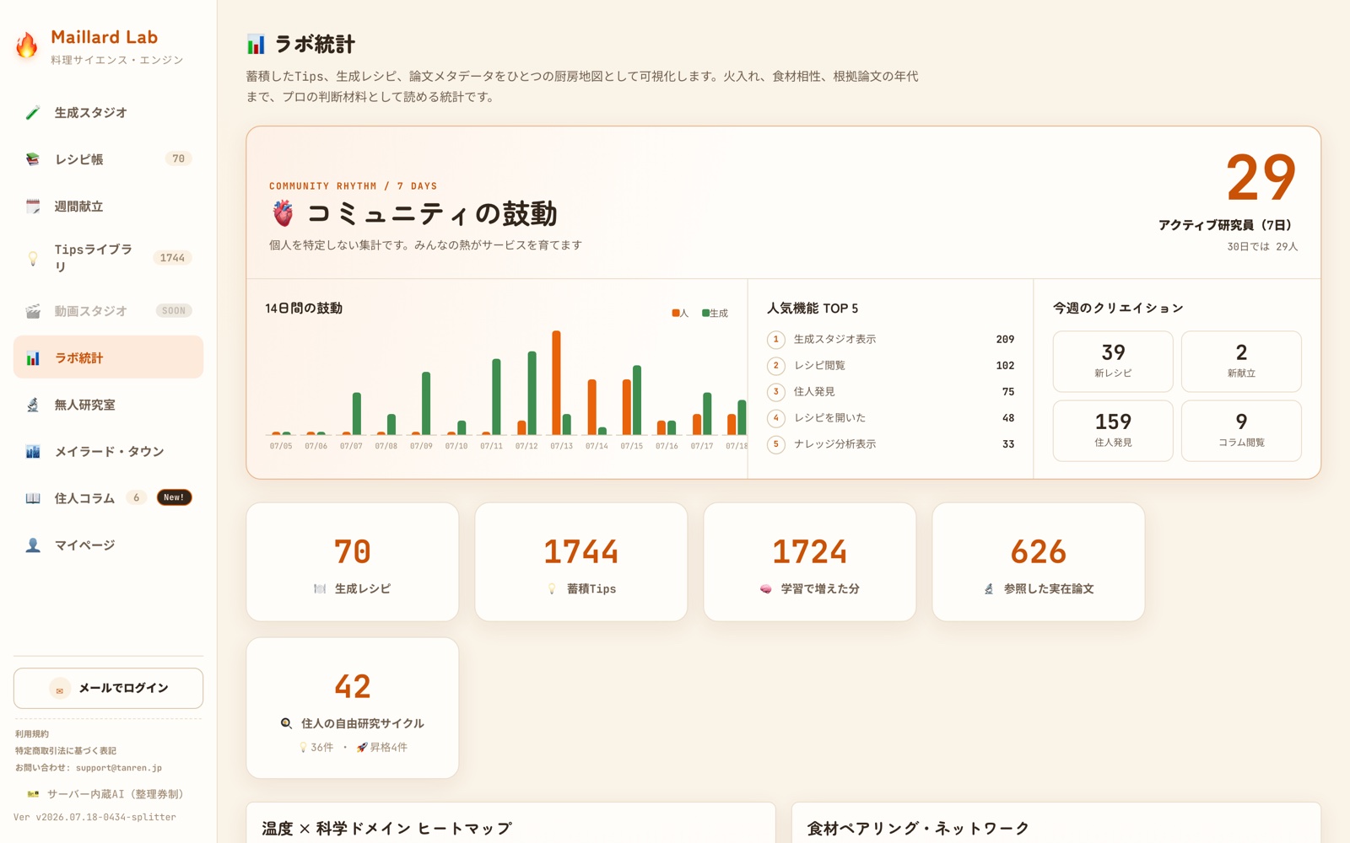Open メイラード・タウン menu entry
Viewport: 1350px width, 843px height.
[x=108, y=452]
